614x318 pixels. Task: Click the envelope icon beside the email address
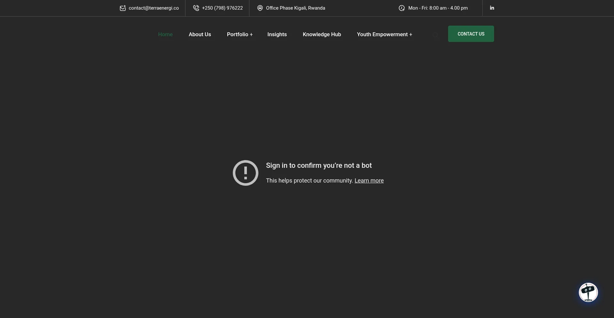tap(123, 8)
